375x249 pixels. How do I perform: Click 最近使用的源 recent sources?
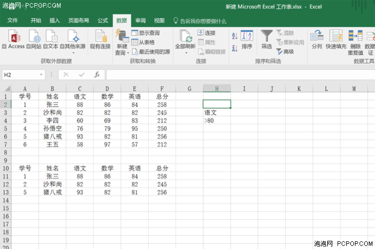(x=151, y=52)
